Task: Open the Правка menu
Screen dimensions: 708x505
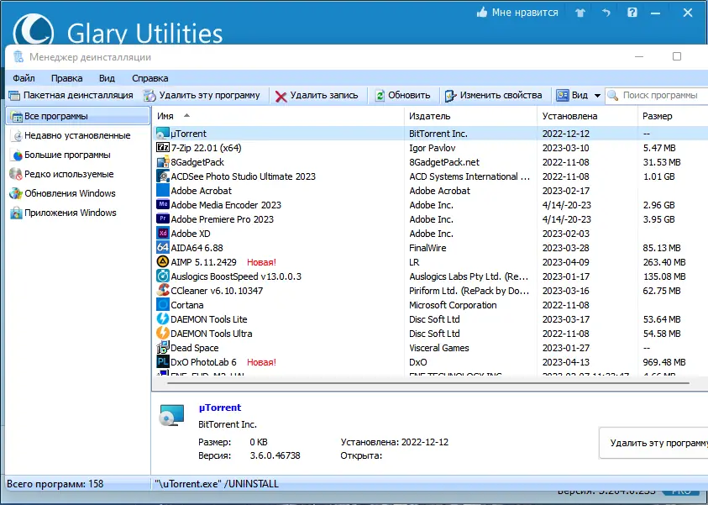Action: (67, 78)
